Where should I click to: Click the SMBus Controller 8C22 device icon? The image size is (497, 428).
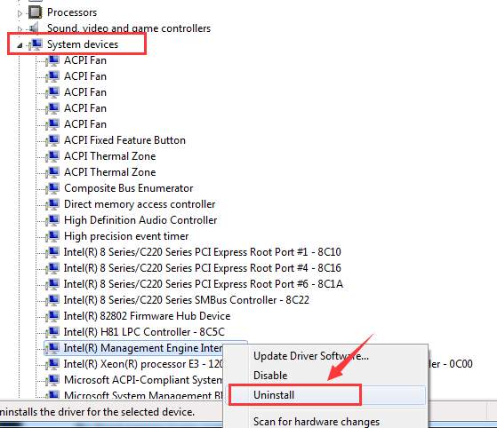point(52,300)
